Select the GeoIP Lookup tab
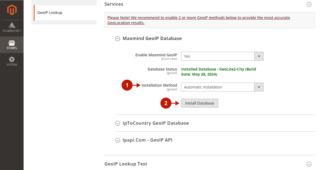Viewport: 323px width, 170px height. [x=65, y=13]
